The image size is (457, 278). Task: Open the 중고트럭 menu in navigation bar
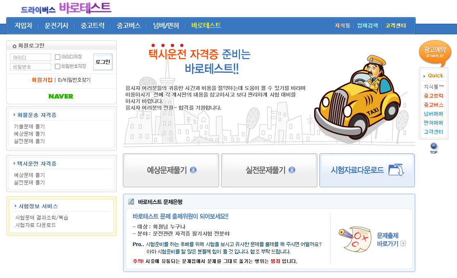(93, 26)
